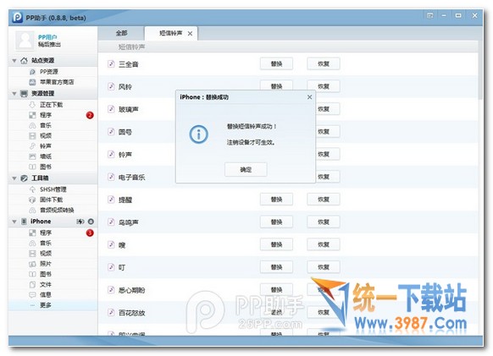493x356 pixels.
Task: Select 图书 under 资源管理
Action: coord(46,167)
